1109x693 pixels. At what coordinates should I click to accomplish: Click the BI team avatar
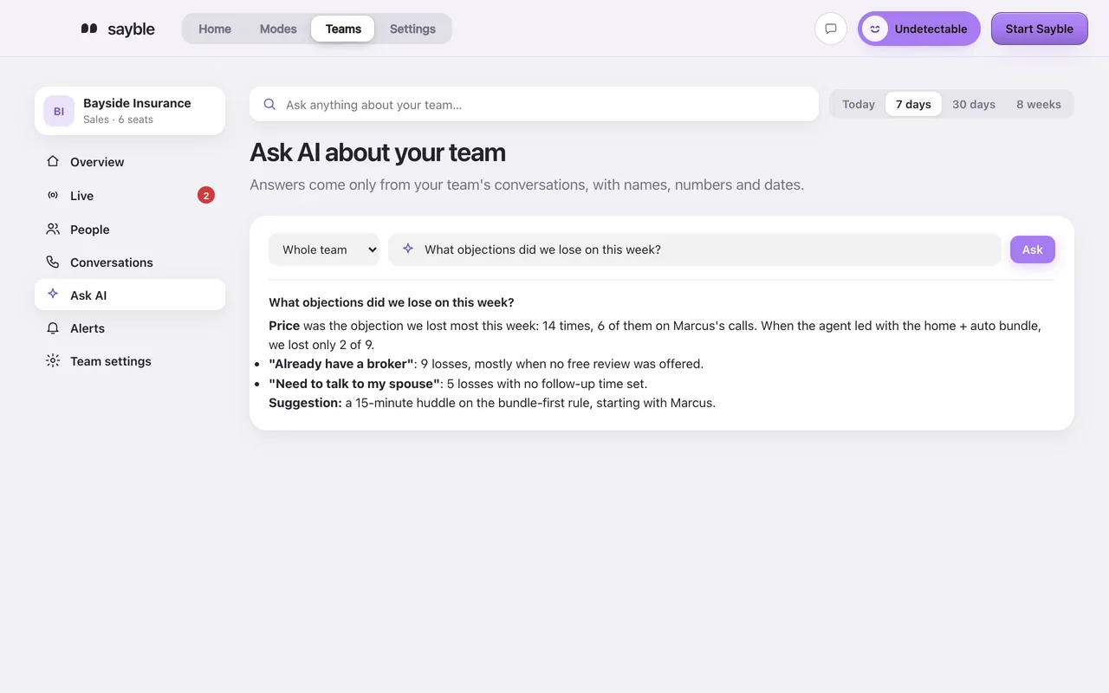coord(59,111)
